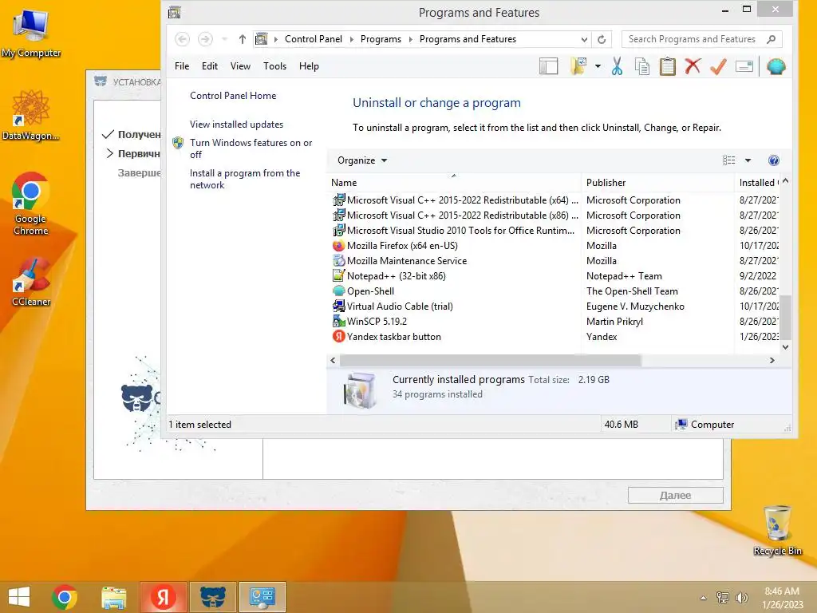The height and width of the screenshot is (613, 817).
Task: Click Turn Windows features on or off
Action: coord(251,148)
